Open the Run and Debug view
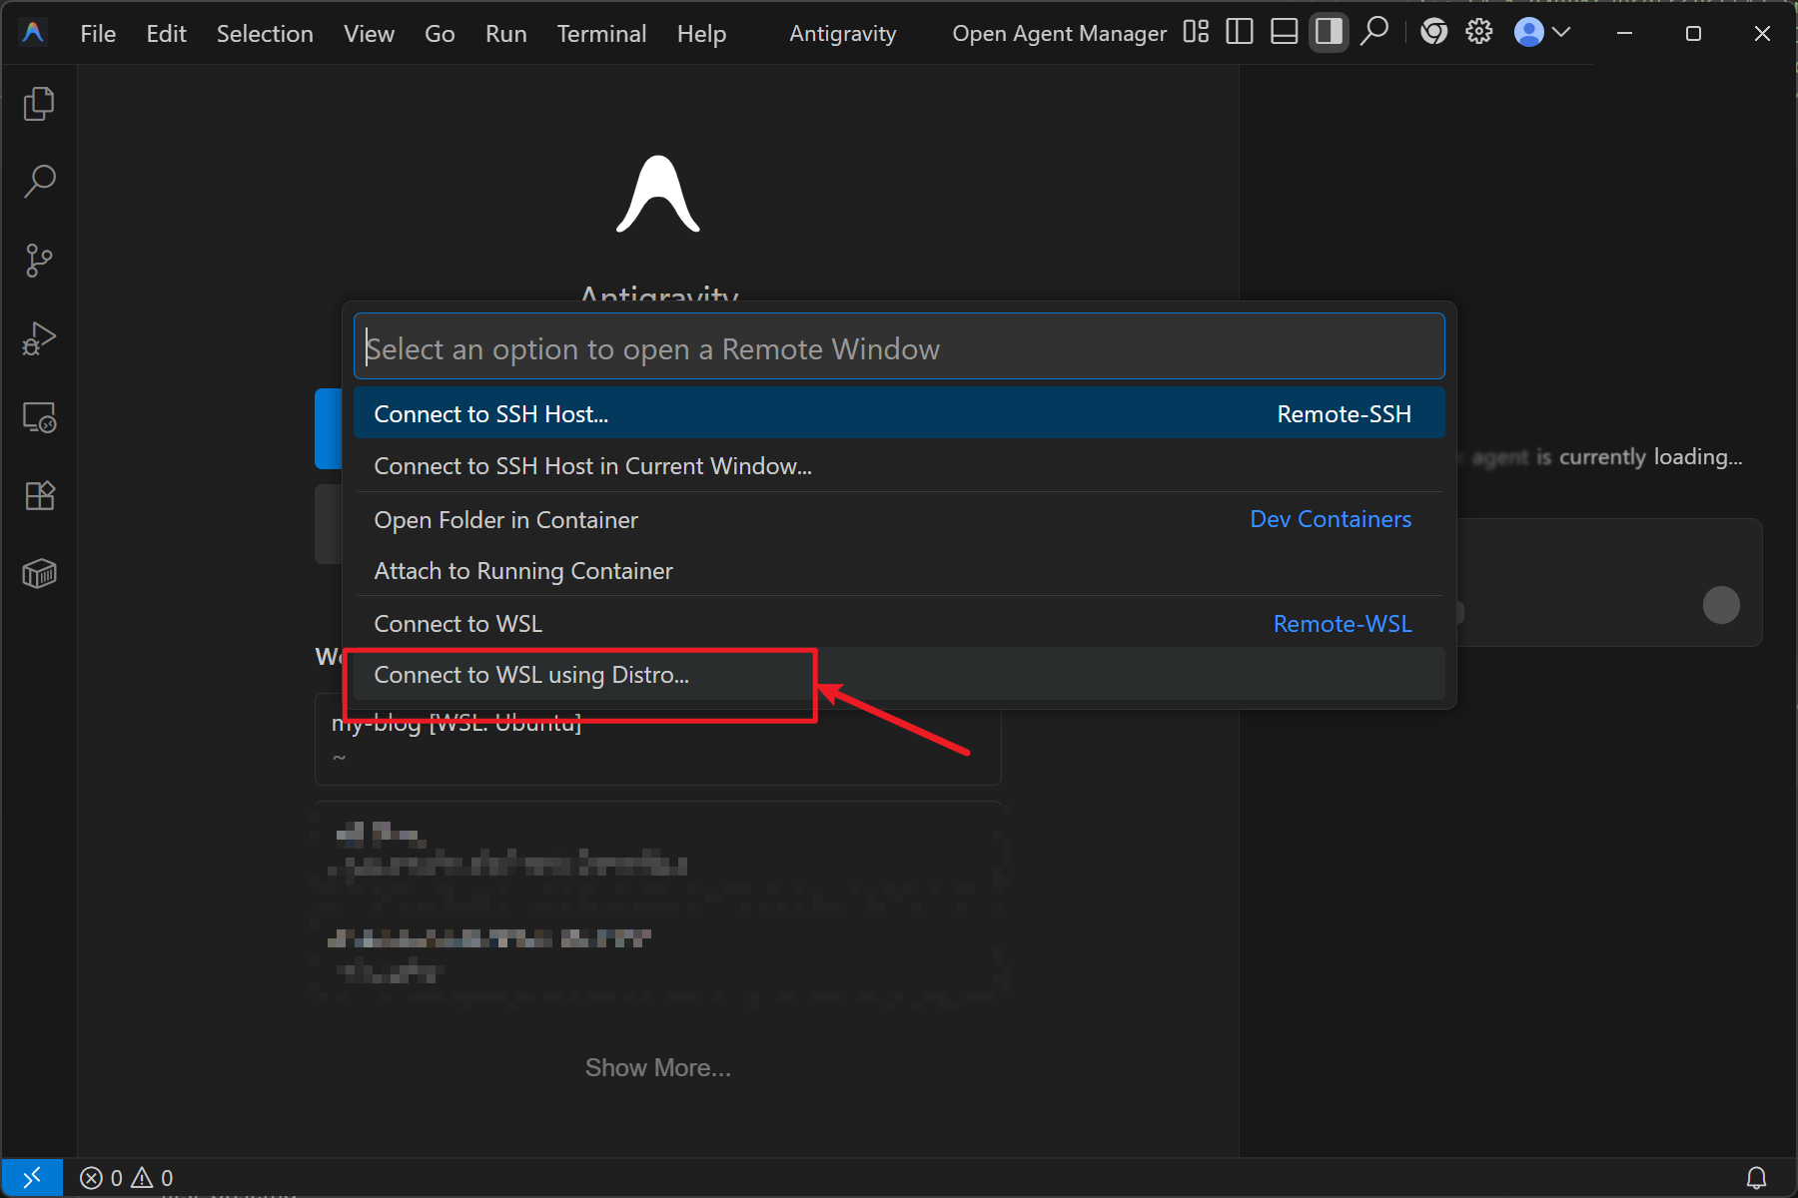 39,339
